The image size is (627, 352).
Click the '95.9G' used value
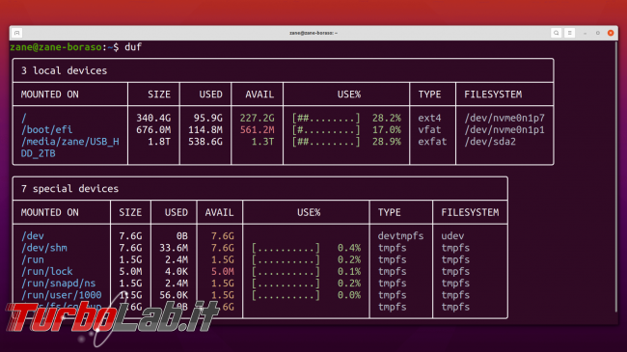(208, 118)
